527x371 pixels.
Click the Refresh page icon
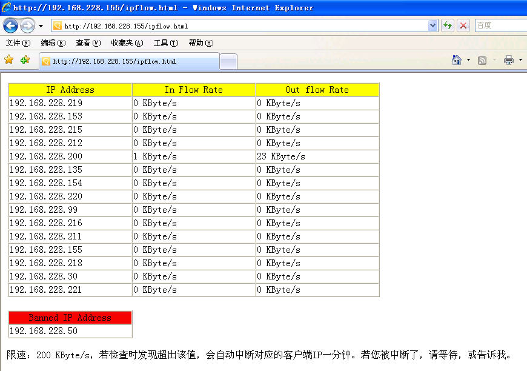(448, 25)
